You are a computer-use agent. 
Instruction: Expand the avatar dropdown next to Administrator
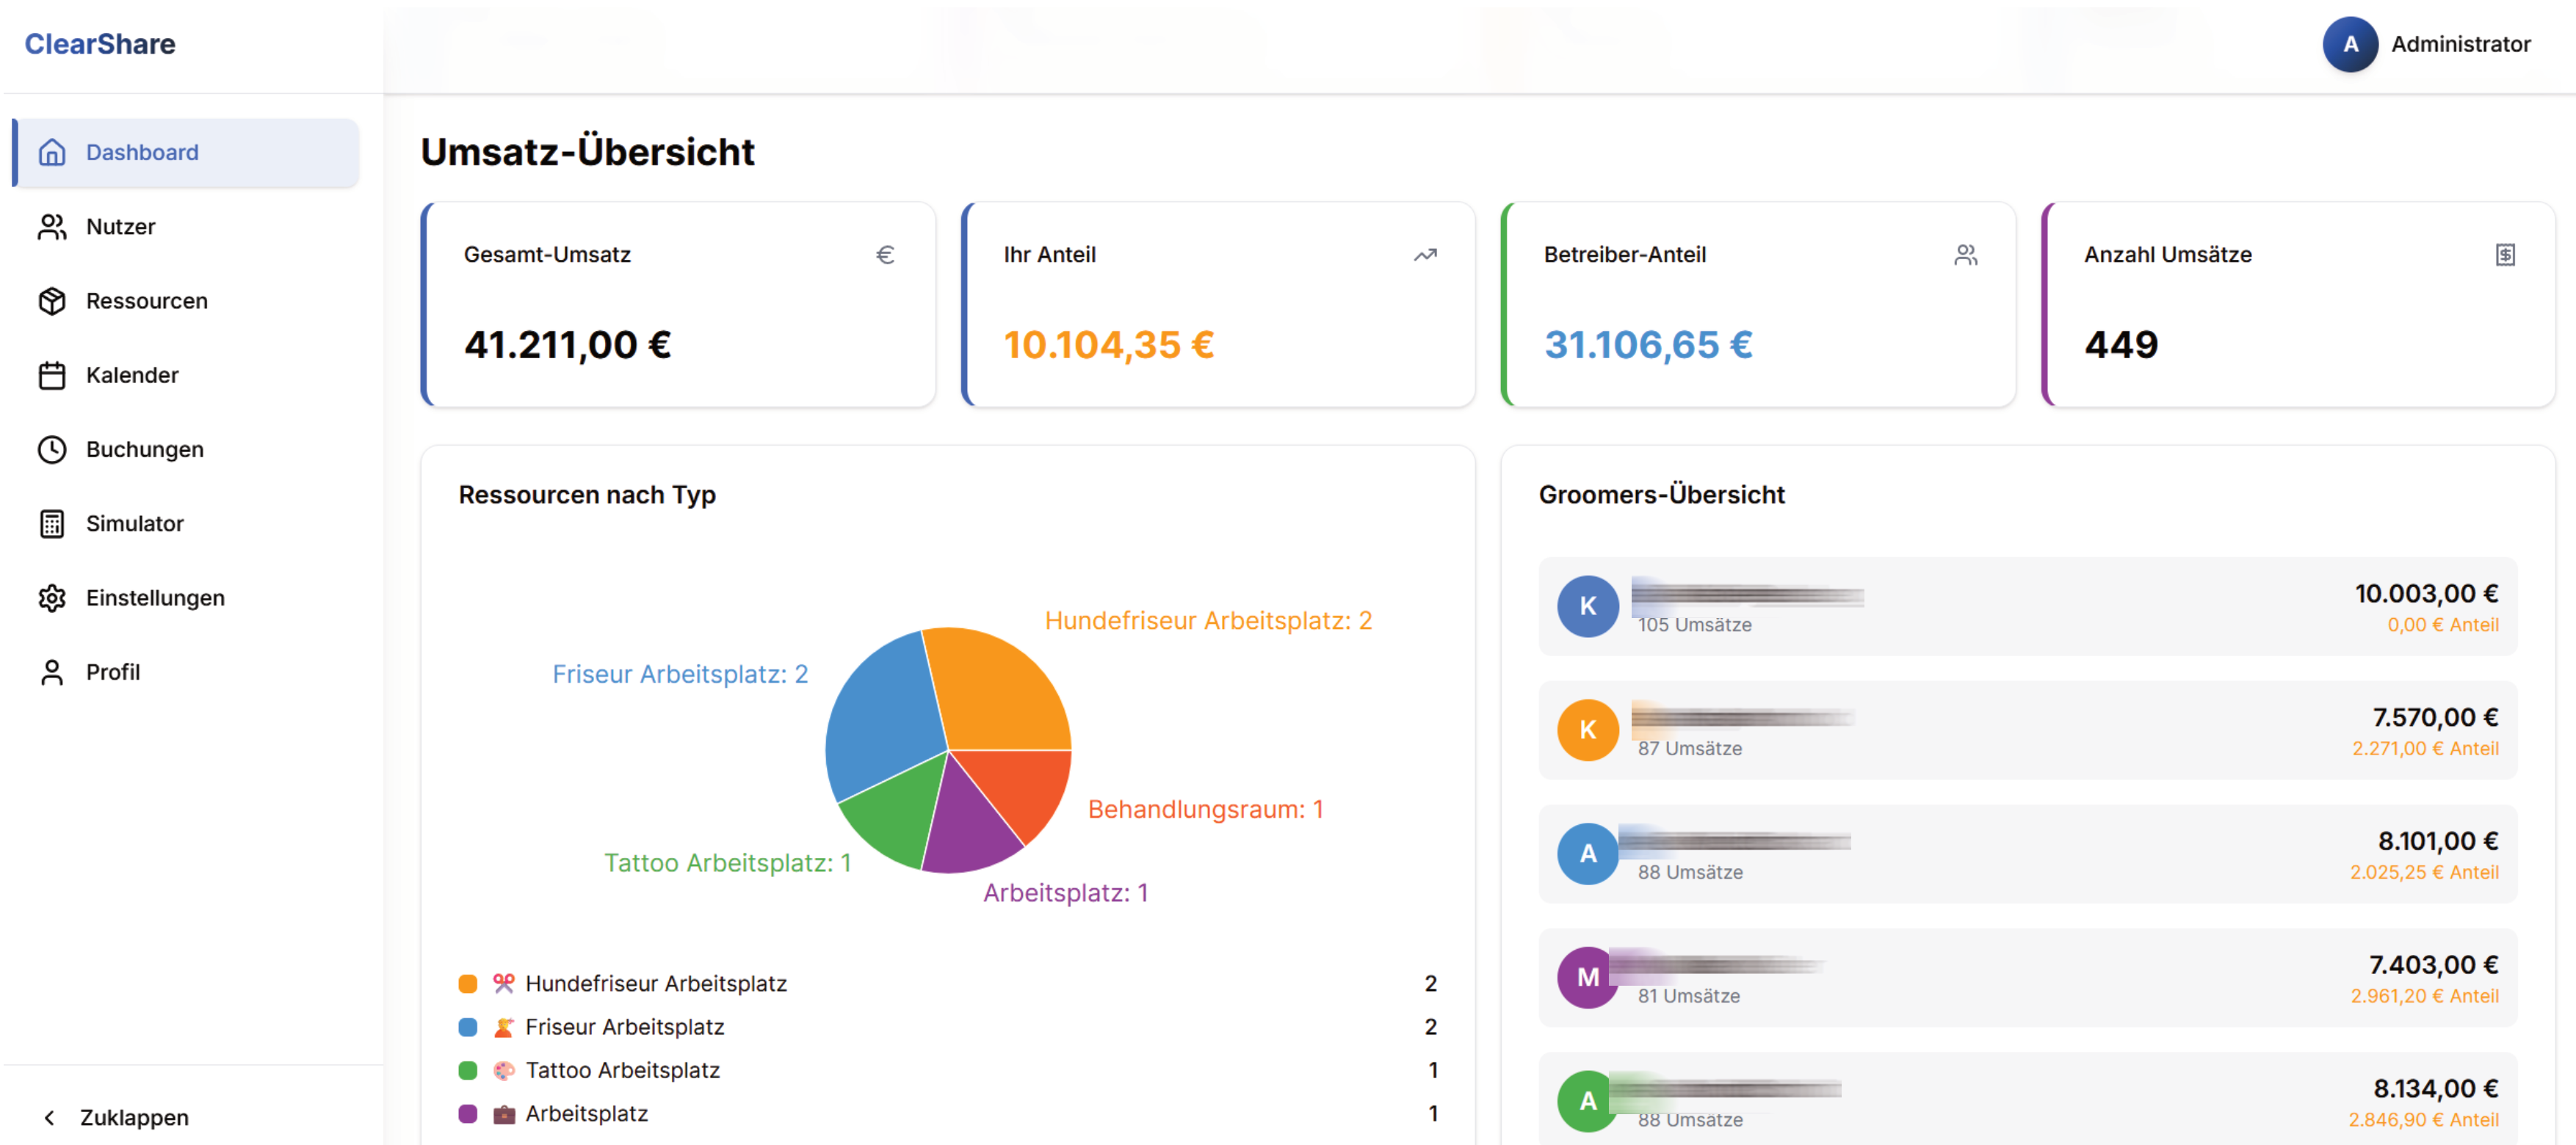point(2350,44)
